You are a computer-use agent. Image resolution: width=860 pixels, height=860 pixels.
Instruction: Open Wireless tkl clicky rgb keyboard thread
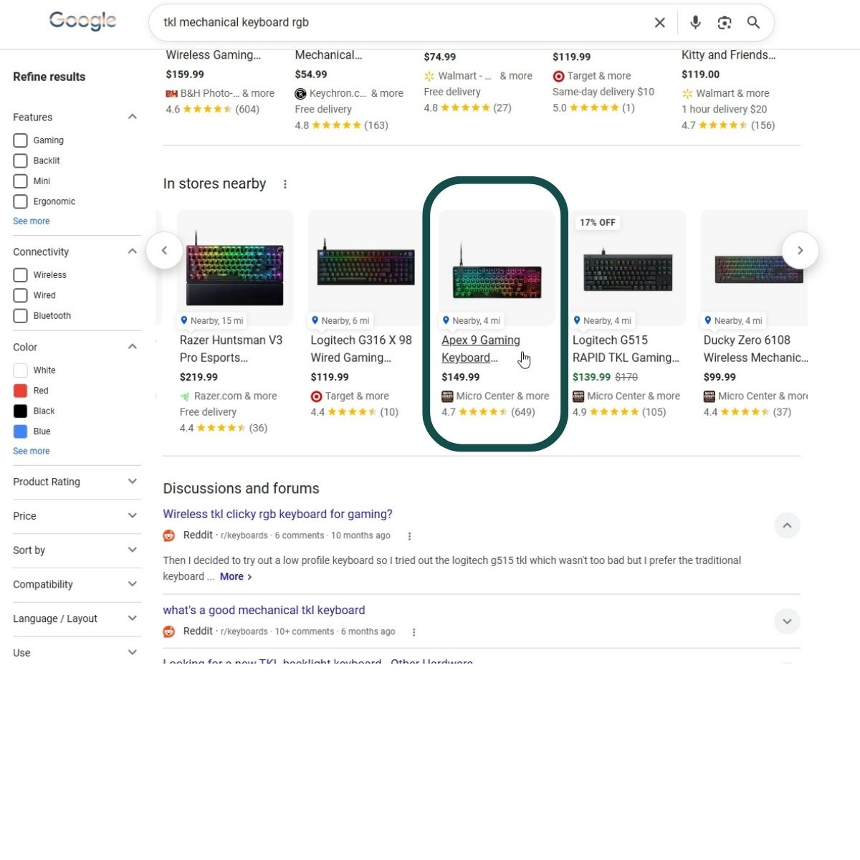coord(277,514)
